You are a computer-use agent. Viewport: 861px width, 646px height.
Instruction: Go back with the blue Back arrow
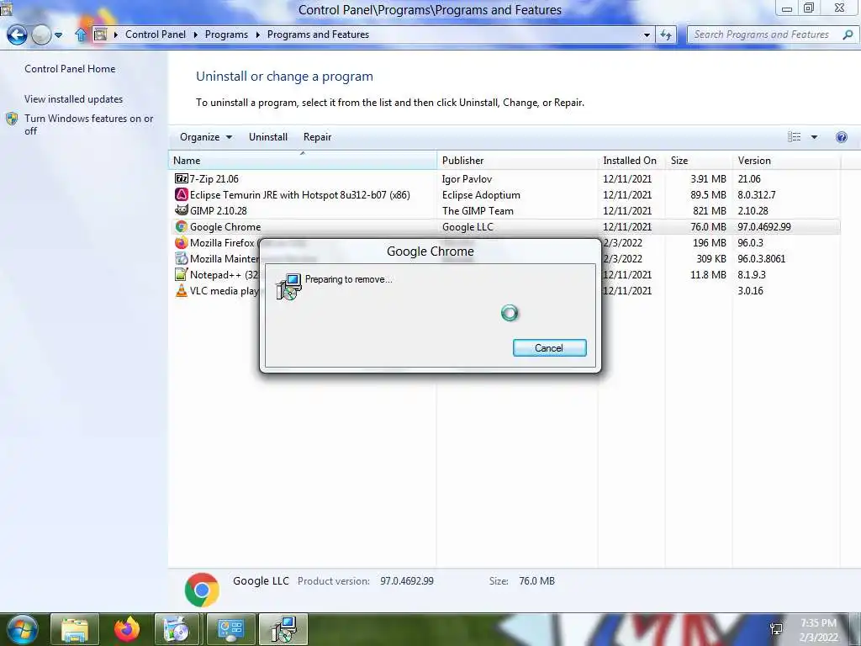[17, 35]
